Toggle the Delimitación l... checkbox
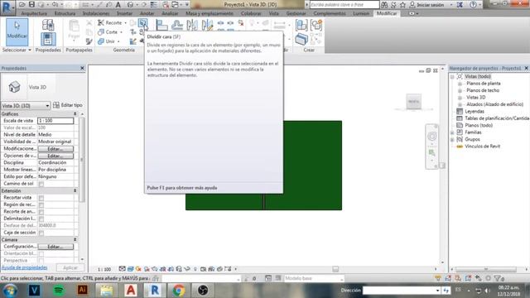 point(41,219)
